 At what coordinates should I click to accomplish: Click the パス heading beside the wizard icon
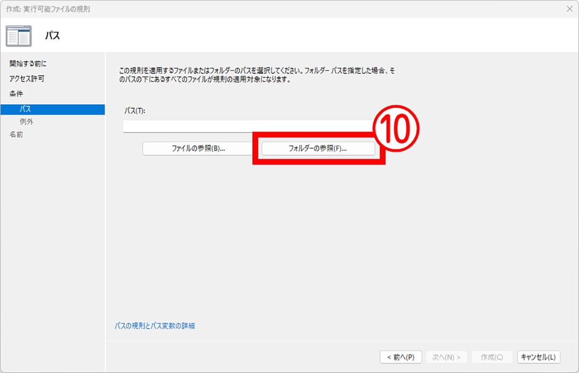(52, 36)
